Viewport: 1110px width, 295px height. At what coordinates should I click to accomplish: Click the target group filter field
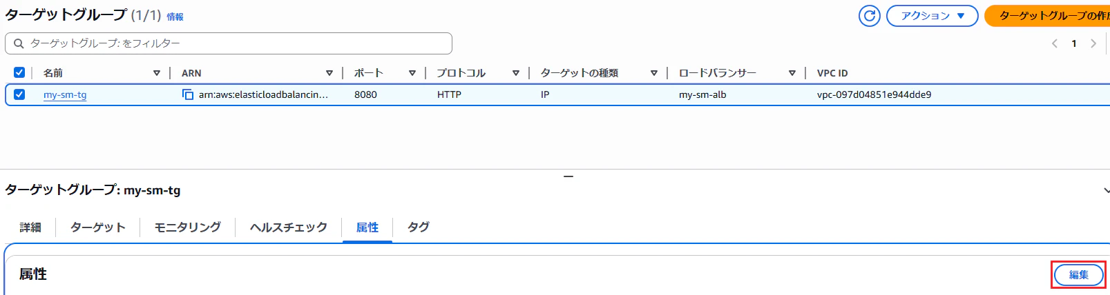[229, 43]
